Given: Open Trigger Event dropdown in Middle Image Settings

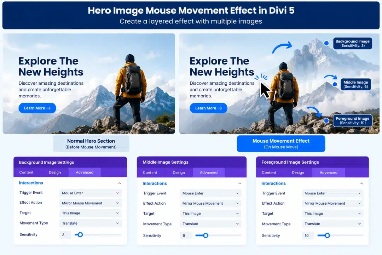Looking at the screenshot, I should point(211,193).
